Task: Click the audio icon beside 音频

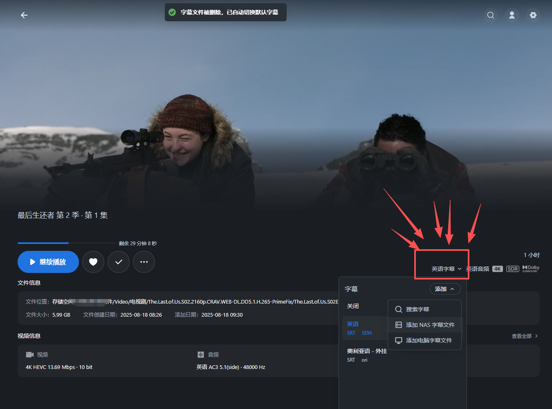Action: click(x=201, y=355)
